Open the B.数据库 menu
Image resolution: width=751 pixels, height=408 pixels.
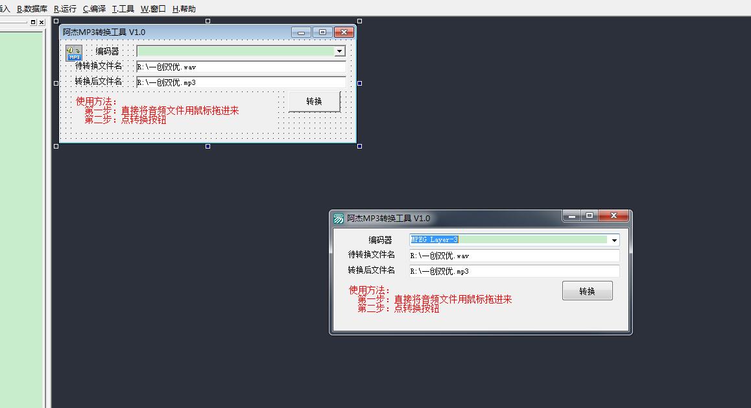point(32,8)
